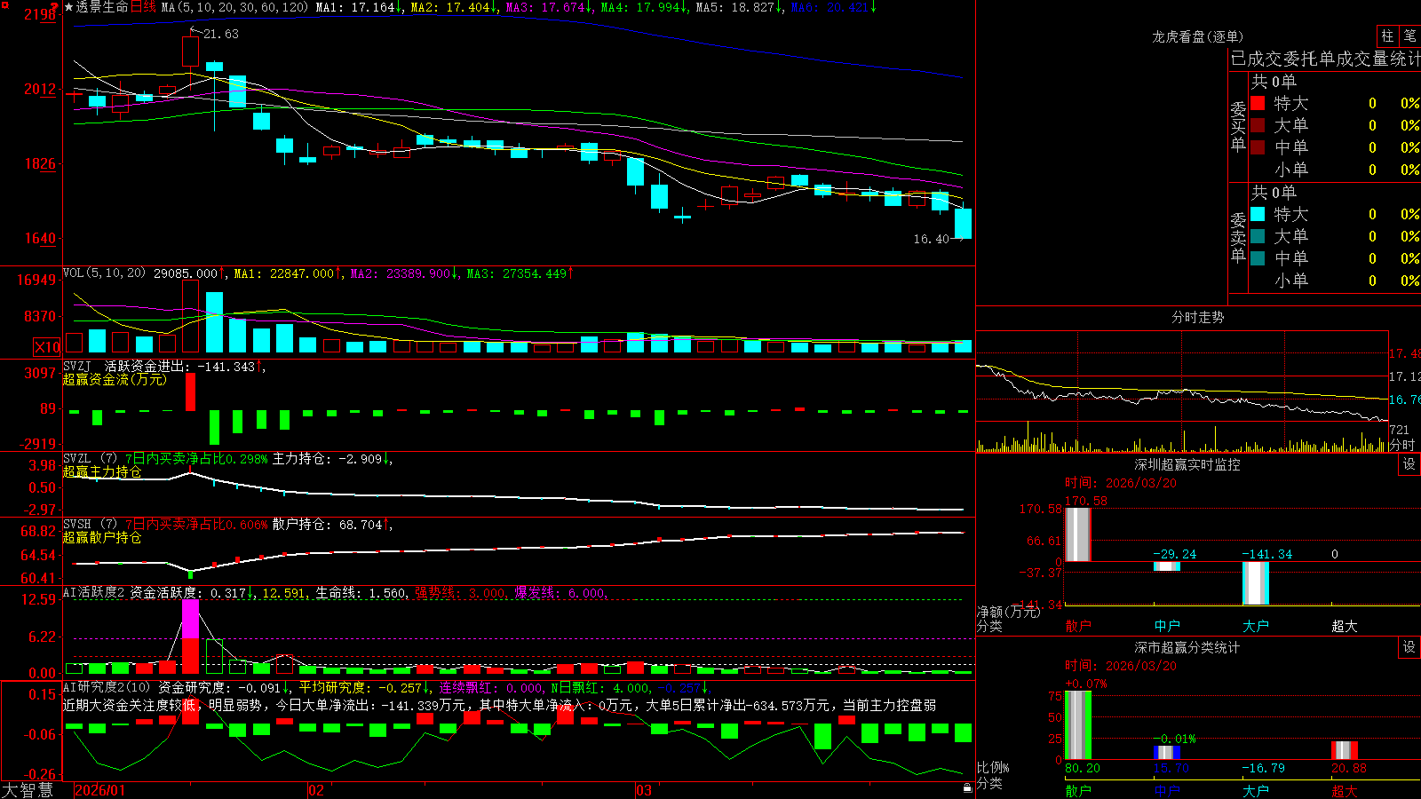Click the red 特大 buy order color swatch

click(1258, 103)
